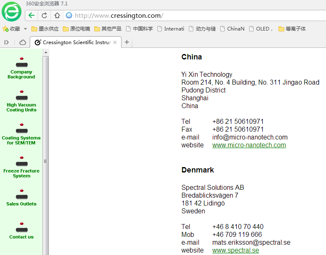The width and height of the screenshot is (326, 255).
Task: Click the 360 browser logo icon
Action: click(x=12, y=12)
